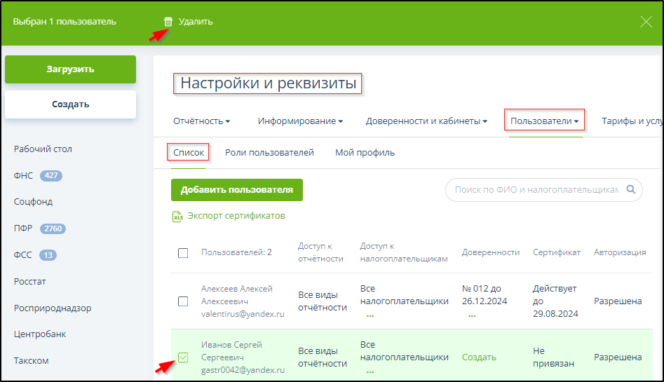Image resolution: width=664 pixels, height=382 pixels.
Task: Click the ПФР badge showing 2760
Action: point(53,228)
